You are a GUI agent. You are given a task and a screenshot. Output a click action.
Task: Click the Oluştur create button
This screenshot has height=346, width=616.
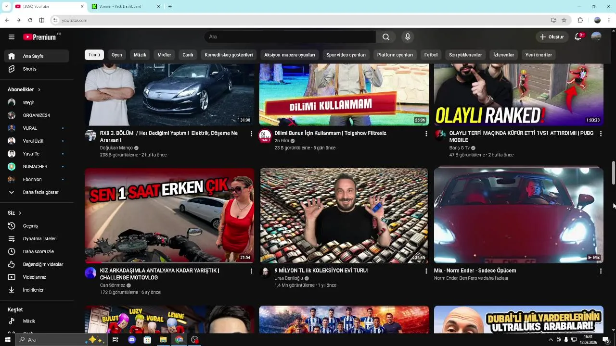tap(552, 37)
